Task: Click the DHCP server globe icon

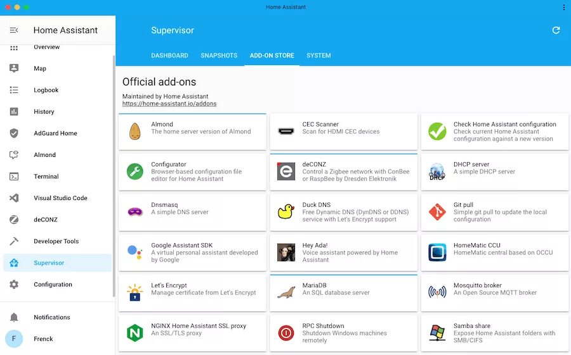Action: click(437, 171)
